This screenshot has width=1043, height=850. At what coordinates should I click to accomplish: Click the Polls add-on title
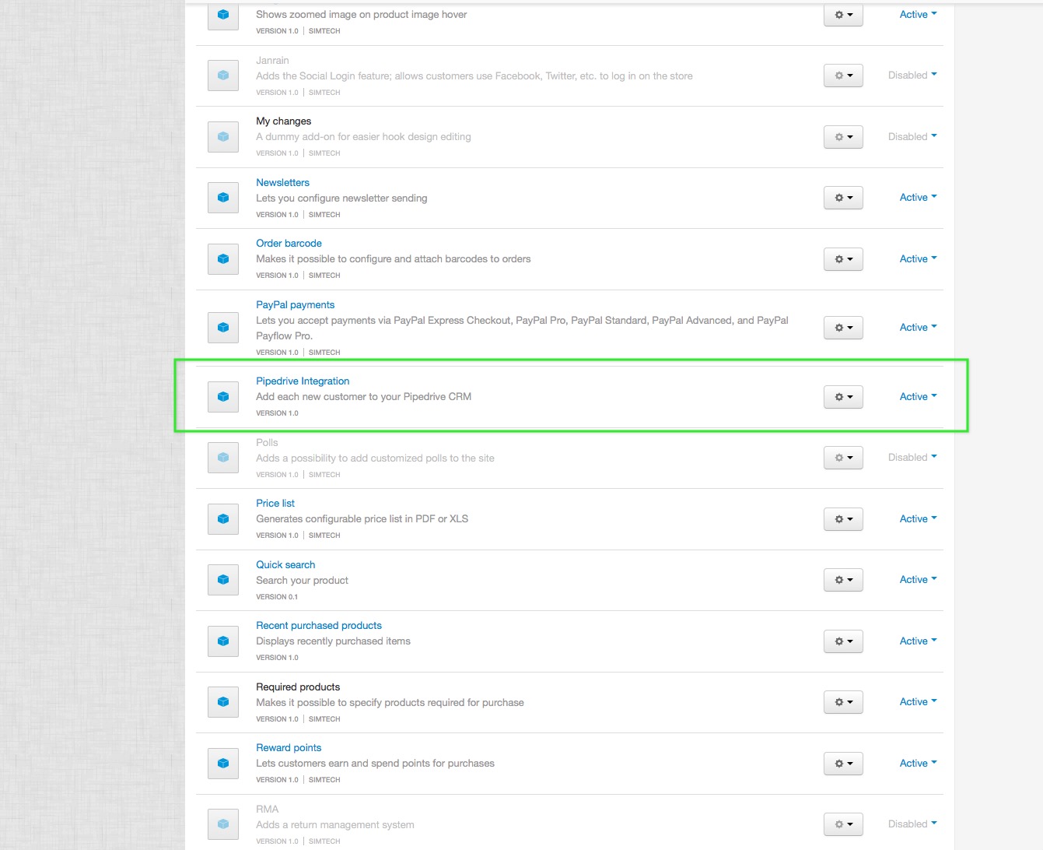click(267, 442)
